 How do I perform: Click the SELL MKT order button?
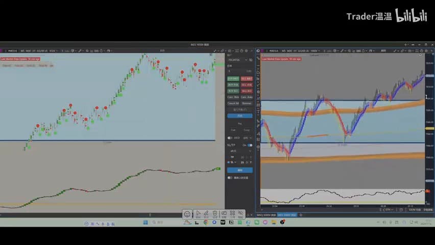[247, 79]
